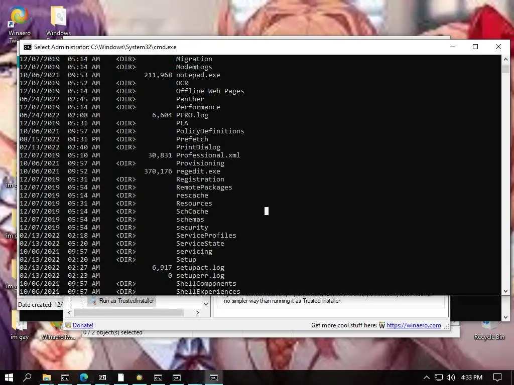Open the volume control tray icon

[451, 377]
